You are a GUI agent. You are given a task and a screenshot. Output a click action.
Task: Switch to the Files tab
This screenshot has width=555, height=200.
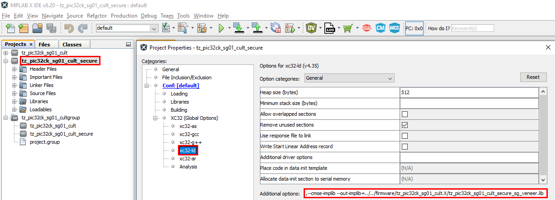click(44, 44)
